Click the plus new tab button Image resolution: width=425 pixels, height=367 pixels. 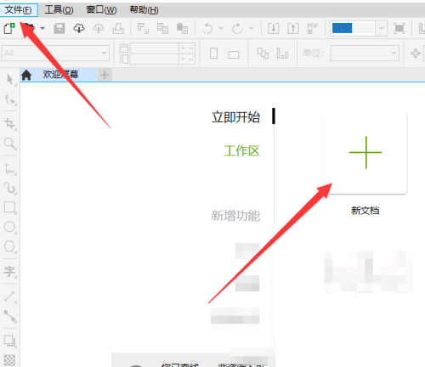[105, 75]
